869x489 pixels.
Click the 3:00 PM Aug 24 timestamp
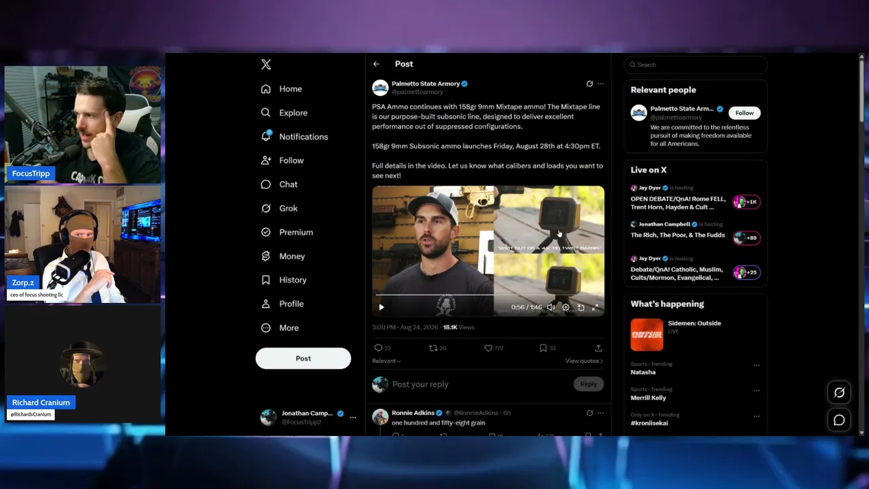pyautogui.click(x=405, y=327)
